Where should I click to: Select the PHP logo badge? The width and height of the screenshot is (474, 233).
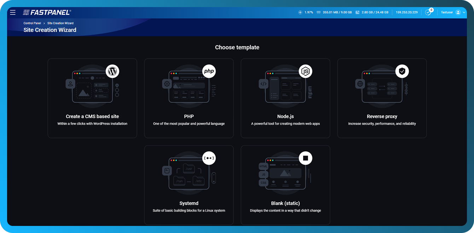209,71
